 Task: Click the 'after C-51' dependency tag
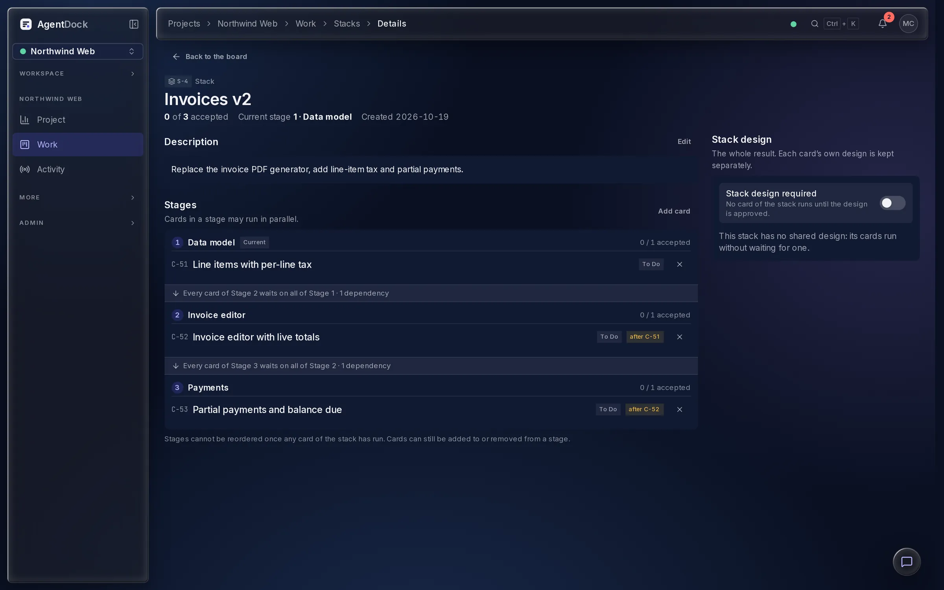(x=645, y=337)
